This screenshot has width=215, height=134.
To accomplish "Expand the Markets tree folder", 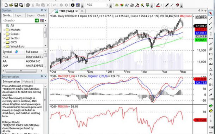I will [4, 30].
